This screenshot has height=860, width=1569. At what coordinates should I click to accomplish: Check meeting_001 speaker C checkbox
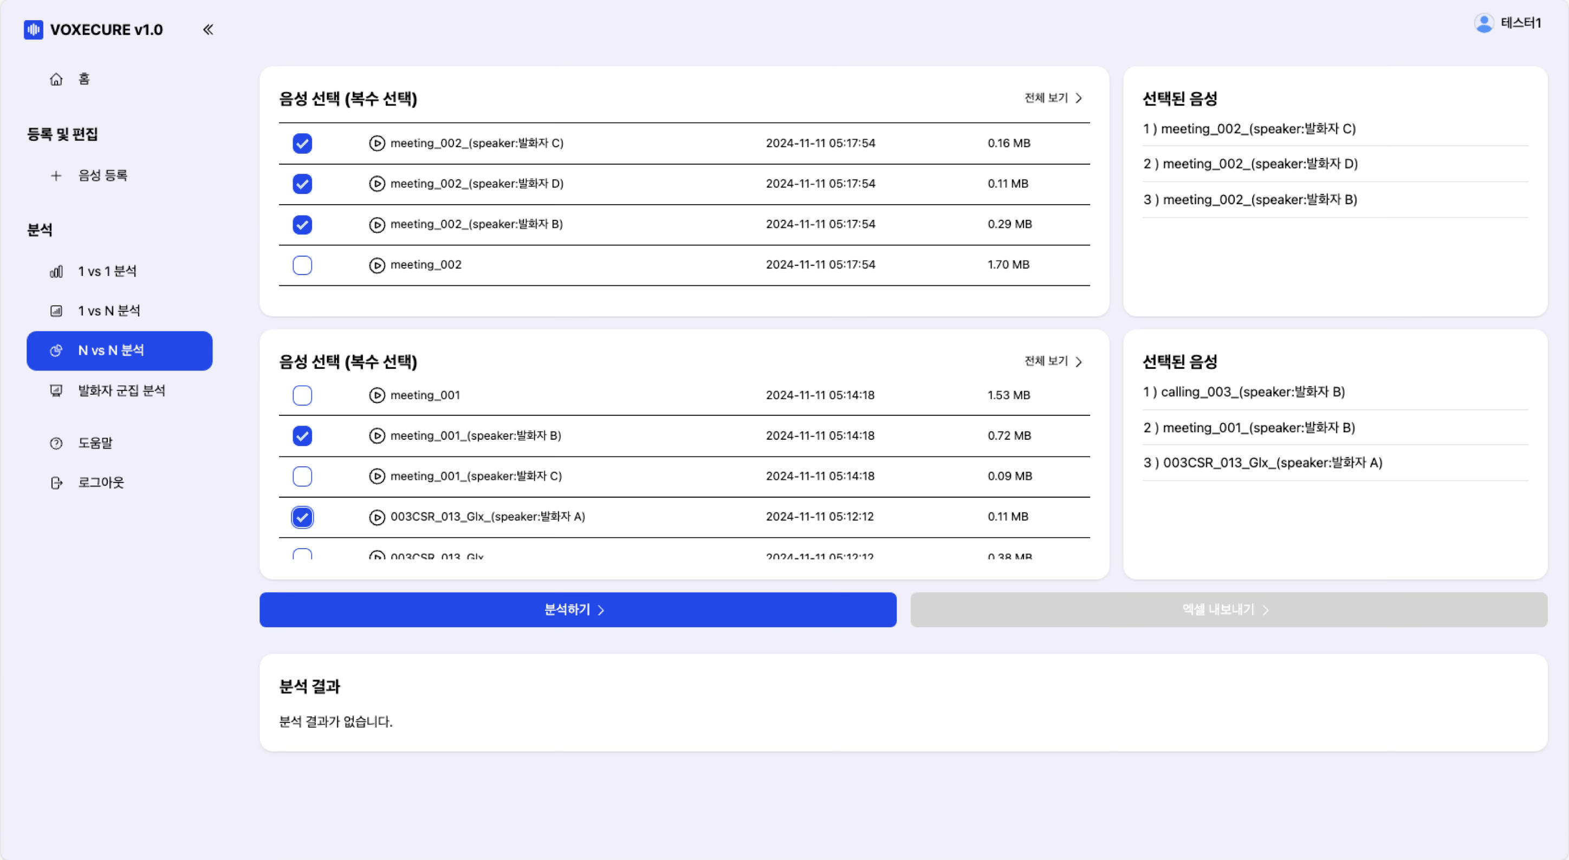[302, 476]
